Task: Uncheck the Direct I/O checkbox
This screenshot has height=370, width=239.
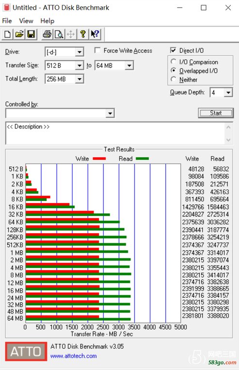Action: tap(173, 50)
